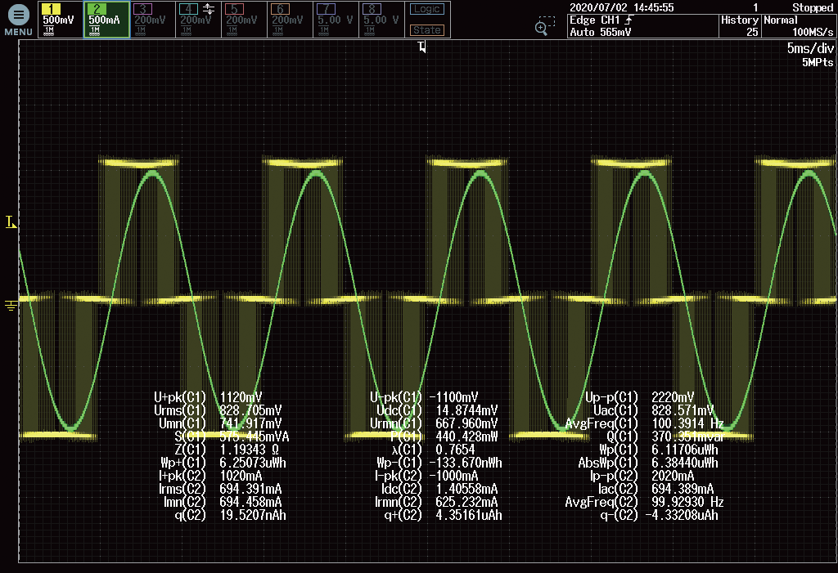Click the Z(C1) 1.19343 Ω measurement
The image size is (838, 573).
227,450
